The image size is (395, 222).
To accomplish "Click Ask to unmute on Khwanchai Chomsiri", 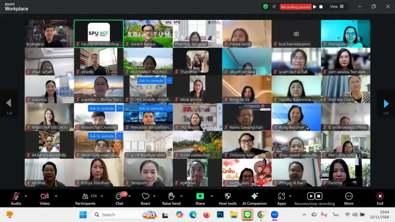I will coord(102,108).
